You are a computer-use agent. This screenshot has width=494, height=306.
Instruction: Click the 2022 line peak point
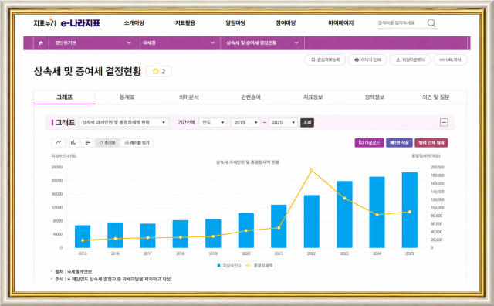coord(312,170)
